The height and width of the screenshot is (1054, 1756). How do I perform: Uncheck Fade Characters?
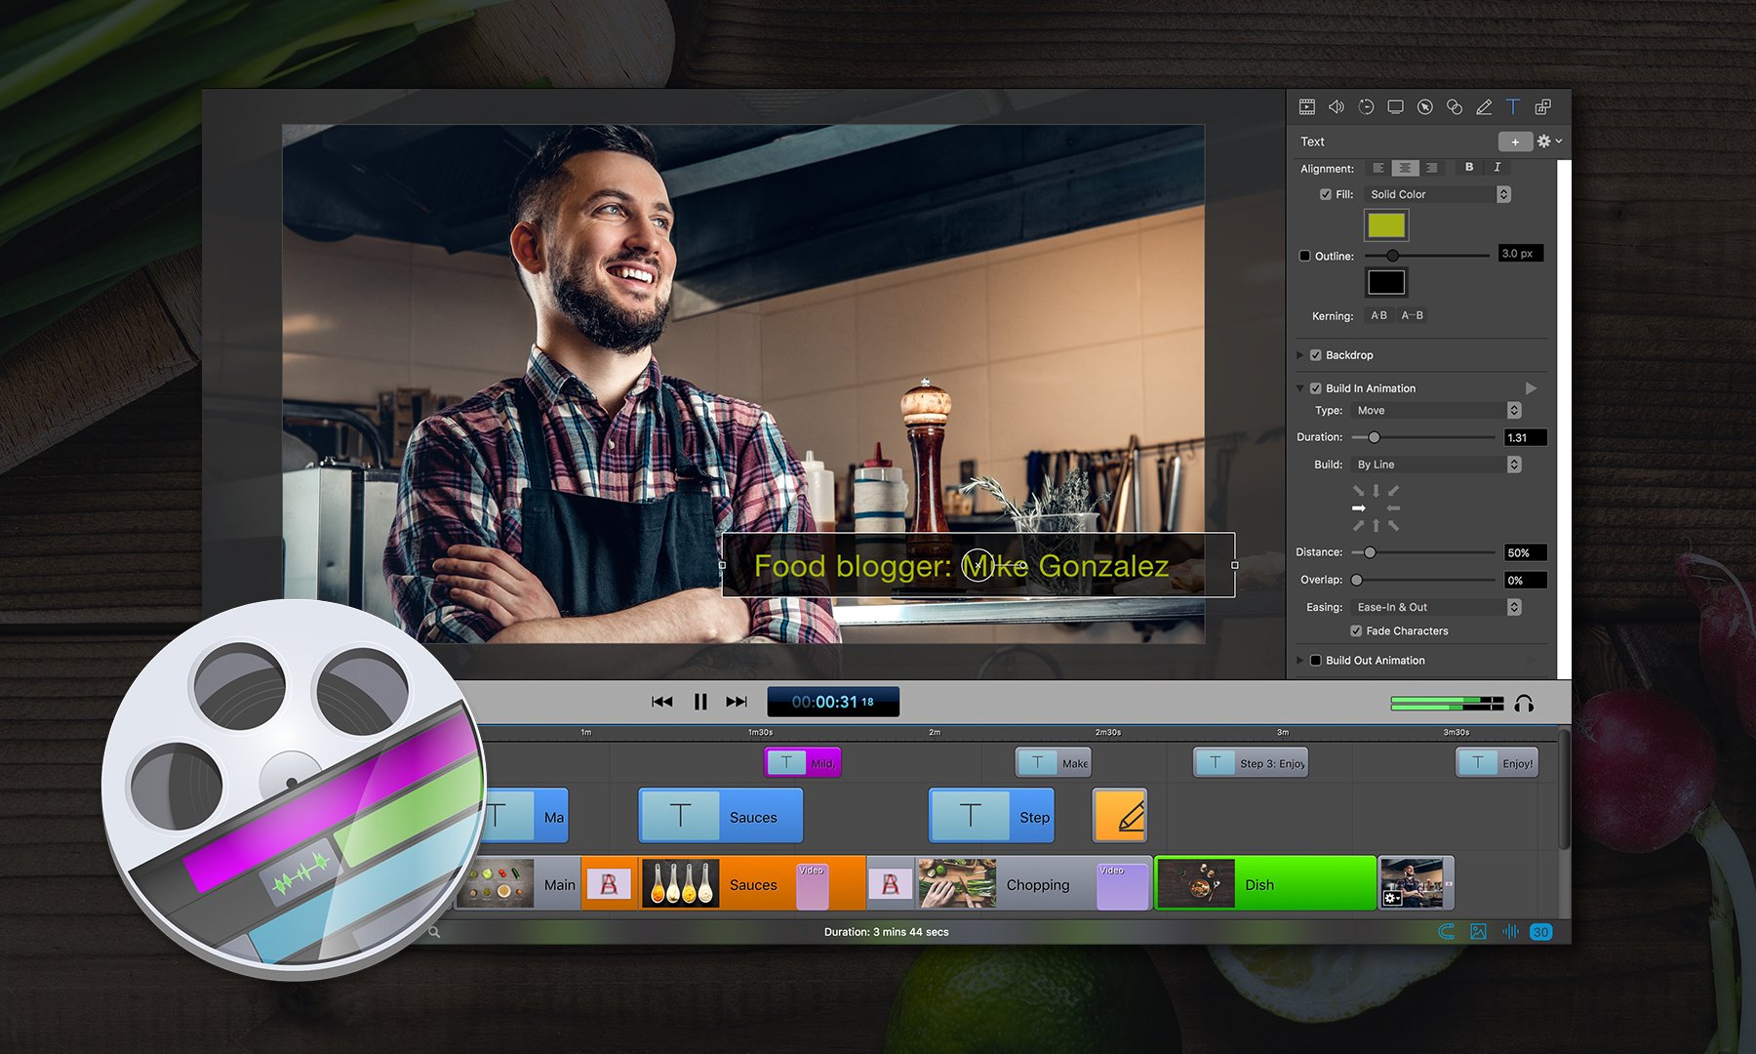click(1356, 630)
